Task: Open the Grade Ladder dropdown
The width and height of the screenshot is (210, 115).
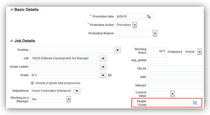Action: pos(103,67)
